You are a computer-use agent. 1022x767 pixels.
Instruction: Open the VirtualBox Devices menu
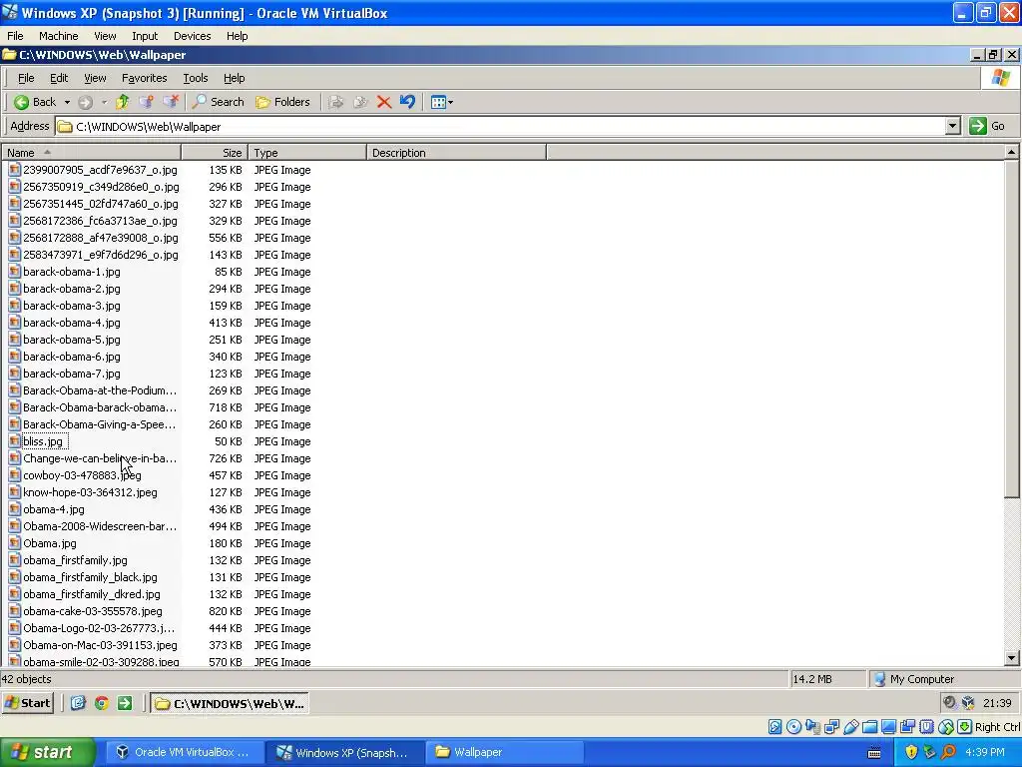[192, 36]
